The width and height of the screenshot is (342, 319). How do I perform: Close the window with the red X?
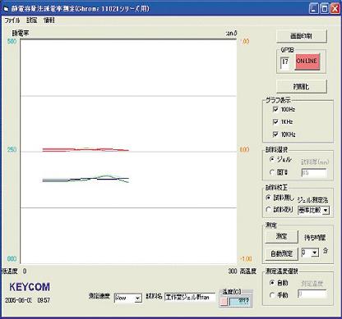click(x=335, y=8)
